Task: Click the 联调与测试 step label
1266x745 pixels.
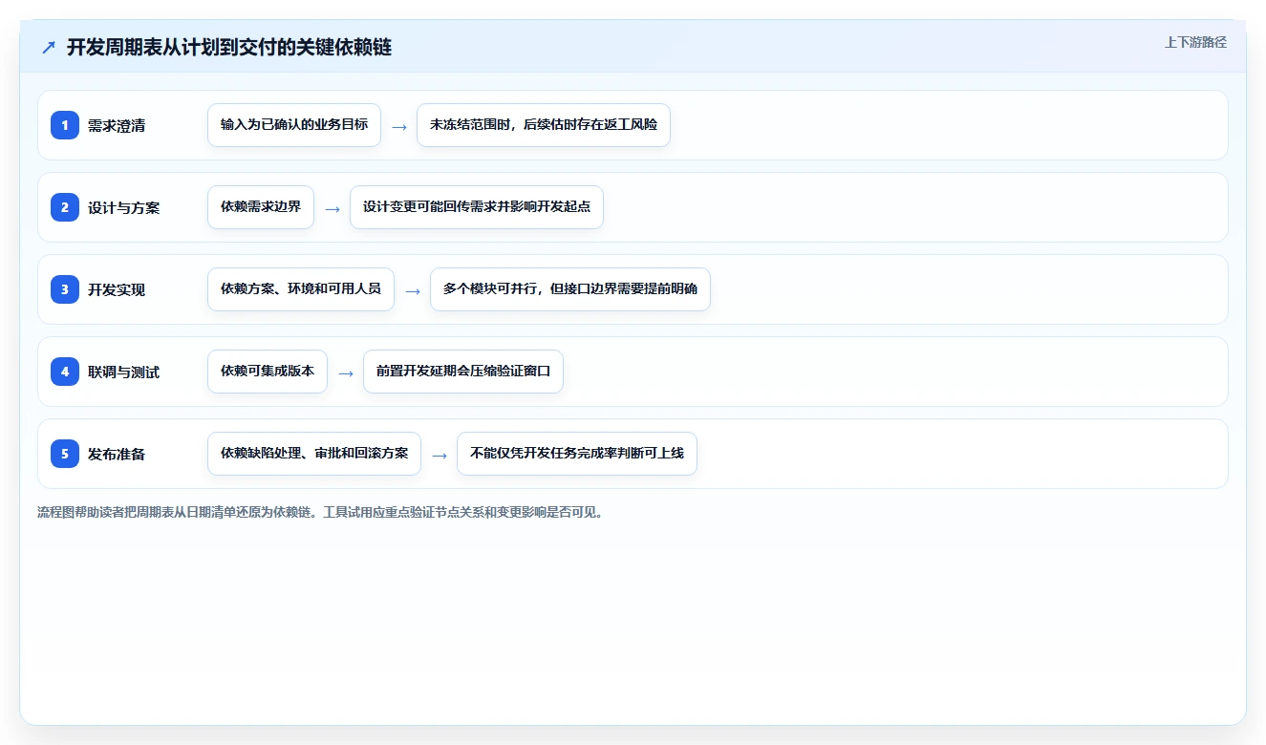Action: (x=124, y=372)
